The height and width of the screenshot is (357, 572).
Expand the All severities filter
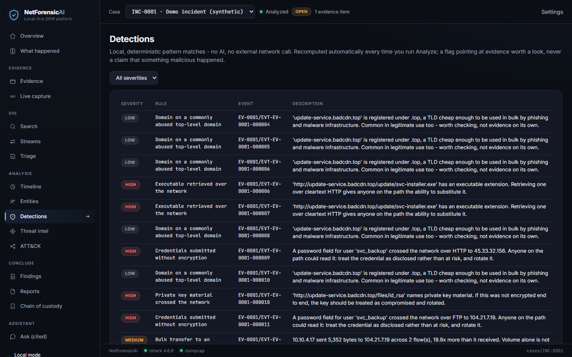(134, 78)
